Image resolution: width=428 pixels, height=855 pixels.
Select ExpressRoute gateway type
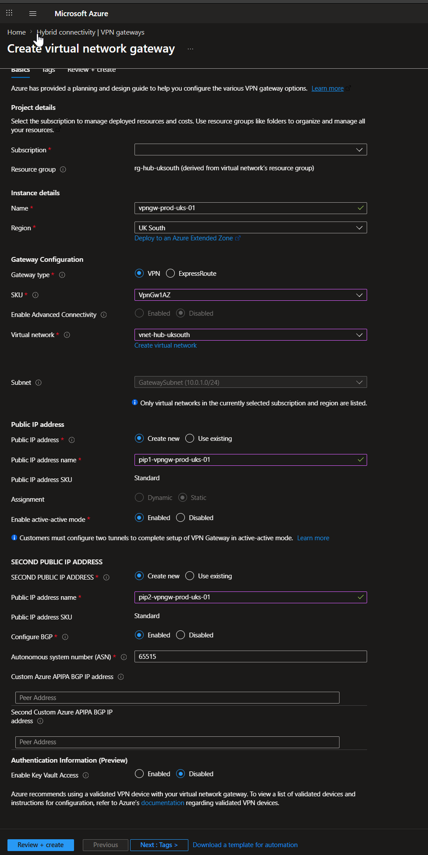[170, 273]
